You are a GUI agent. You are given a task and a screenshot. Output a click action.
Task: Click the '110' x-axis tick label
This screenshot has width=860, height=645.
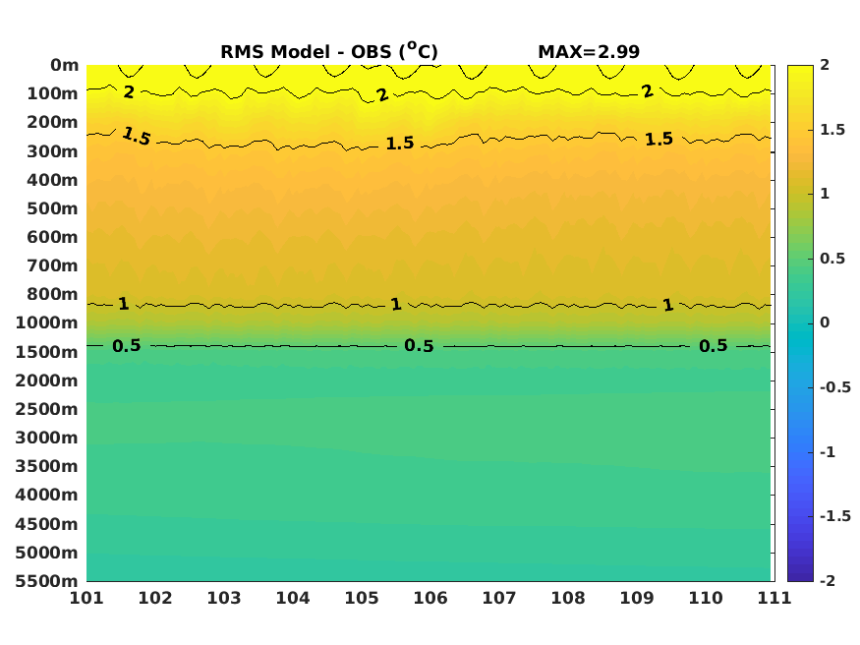(x=706, y=598)
